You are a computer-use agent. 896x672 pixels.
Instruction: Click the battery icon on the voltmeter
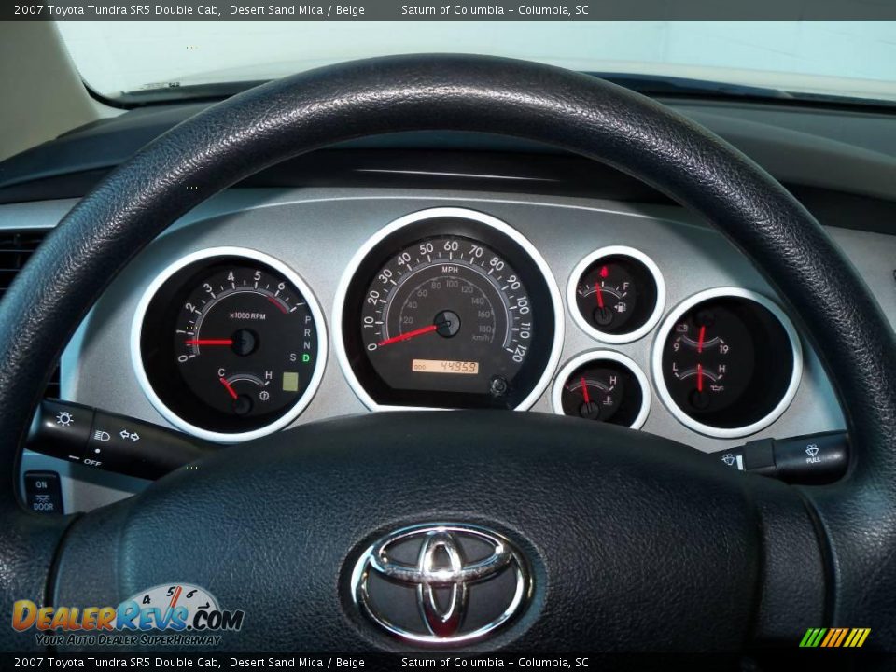click(681, 328)
